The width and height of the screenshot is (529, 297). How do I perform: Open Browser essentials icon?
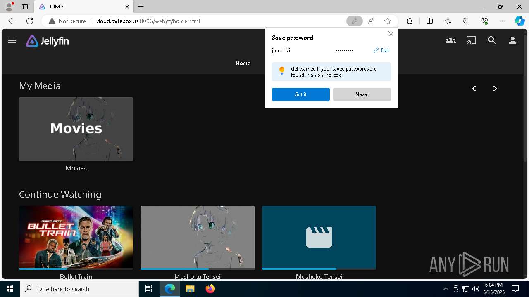pyautogui.click(x=484, y=21)
